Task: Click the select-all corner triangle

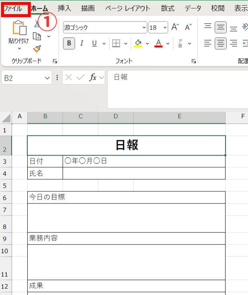Action: pyautogui.click(x=6, y=118)
